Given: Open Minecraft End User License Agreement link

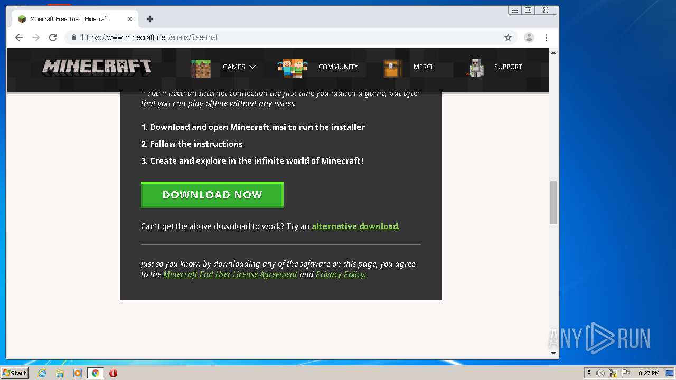Looking at the screenshot, I should pyautogui.click(x=230, y=274).
